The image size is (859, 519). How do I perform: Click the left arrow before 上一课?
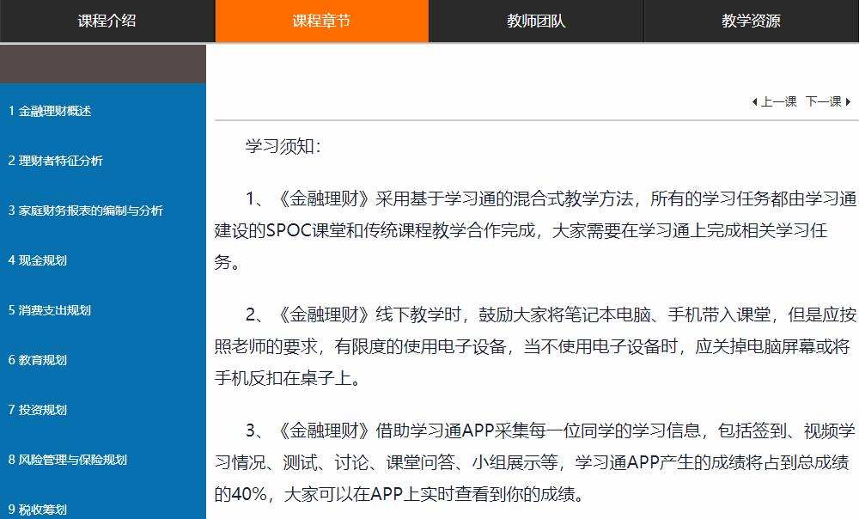tap(754, 101)
